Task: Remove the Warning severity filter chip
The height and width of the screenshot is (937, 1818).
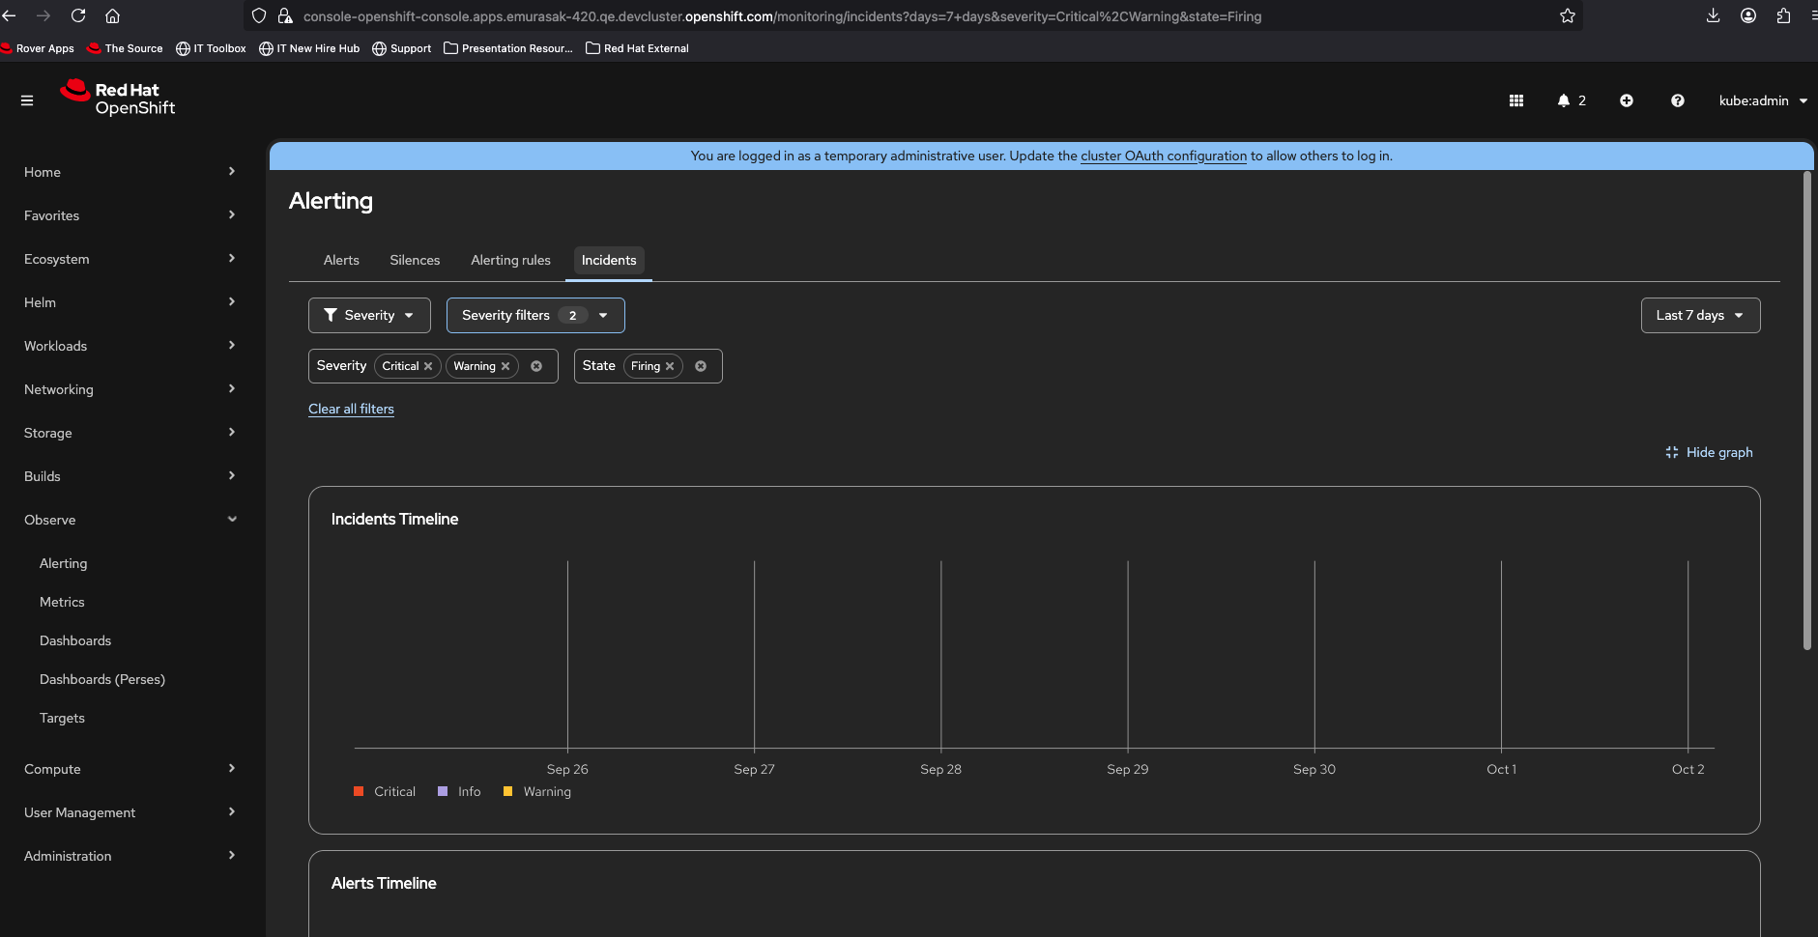Action: pos(505,366)
